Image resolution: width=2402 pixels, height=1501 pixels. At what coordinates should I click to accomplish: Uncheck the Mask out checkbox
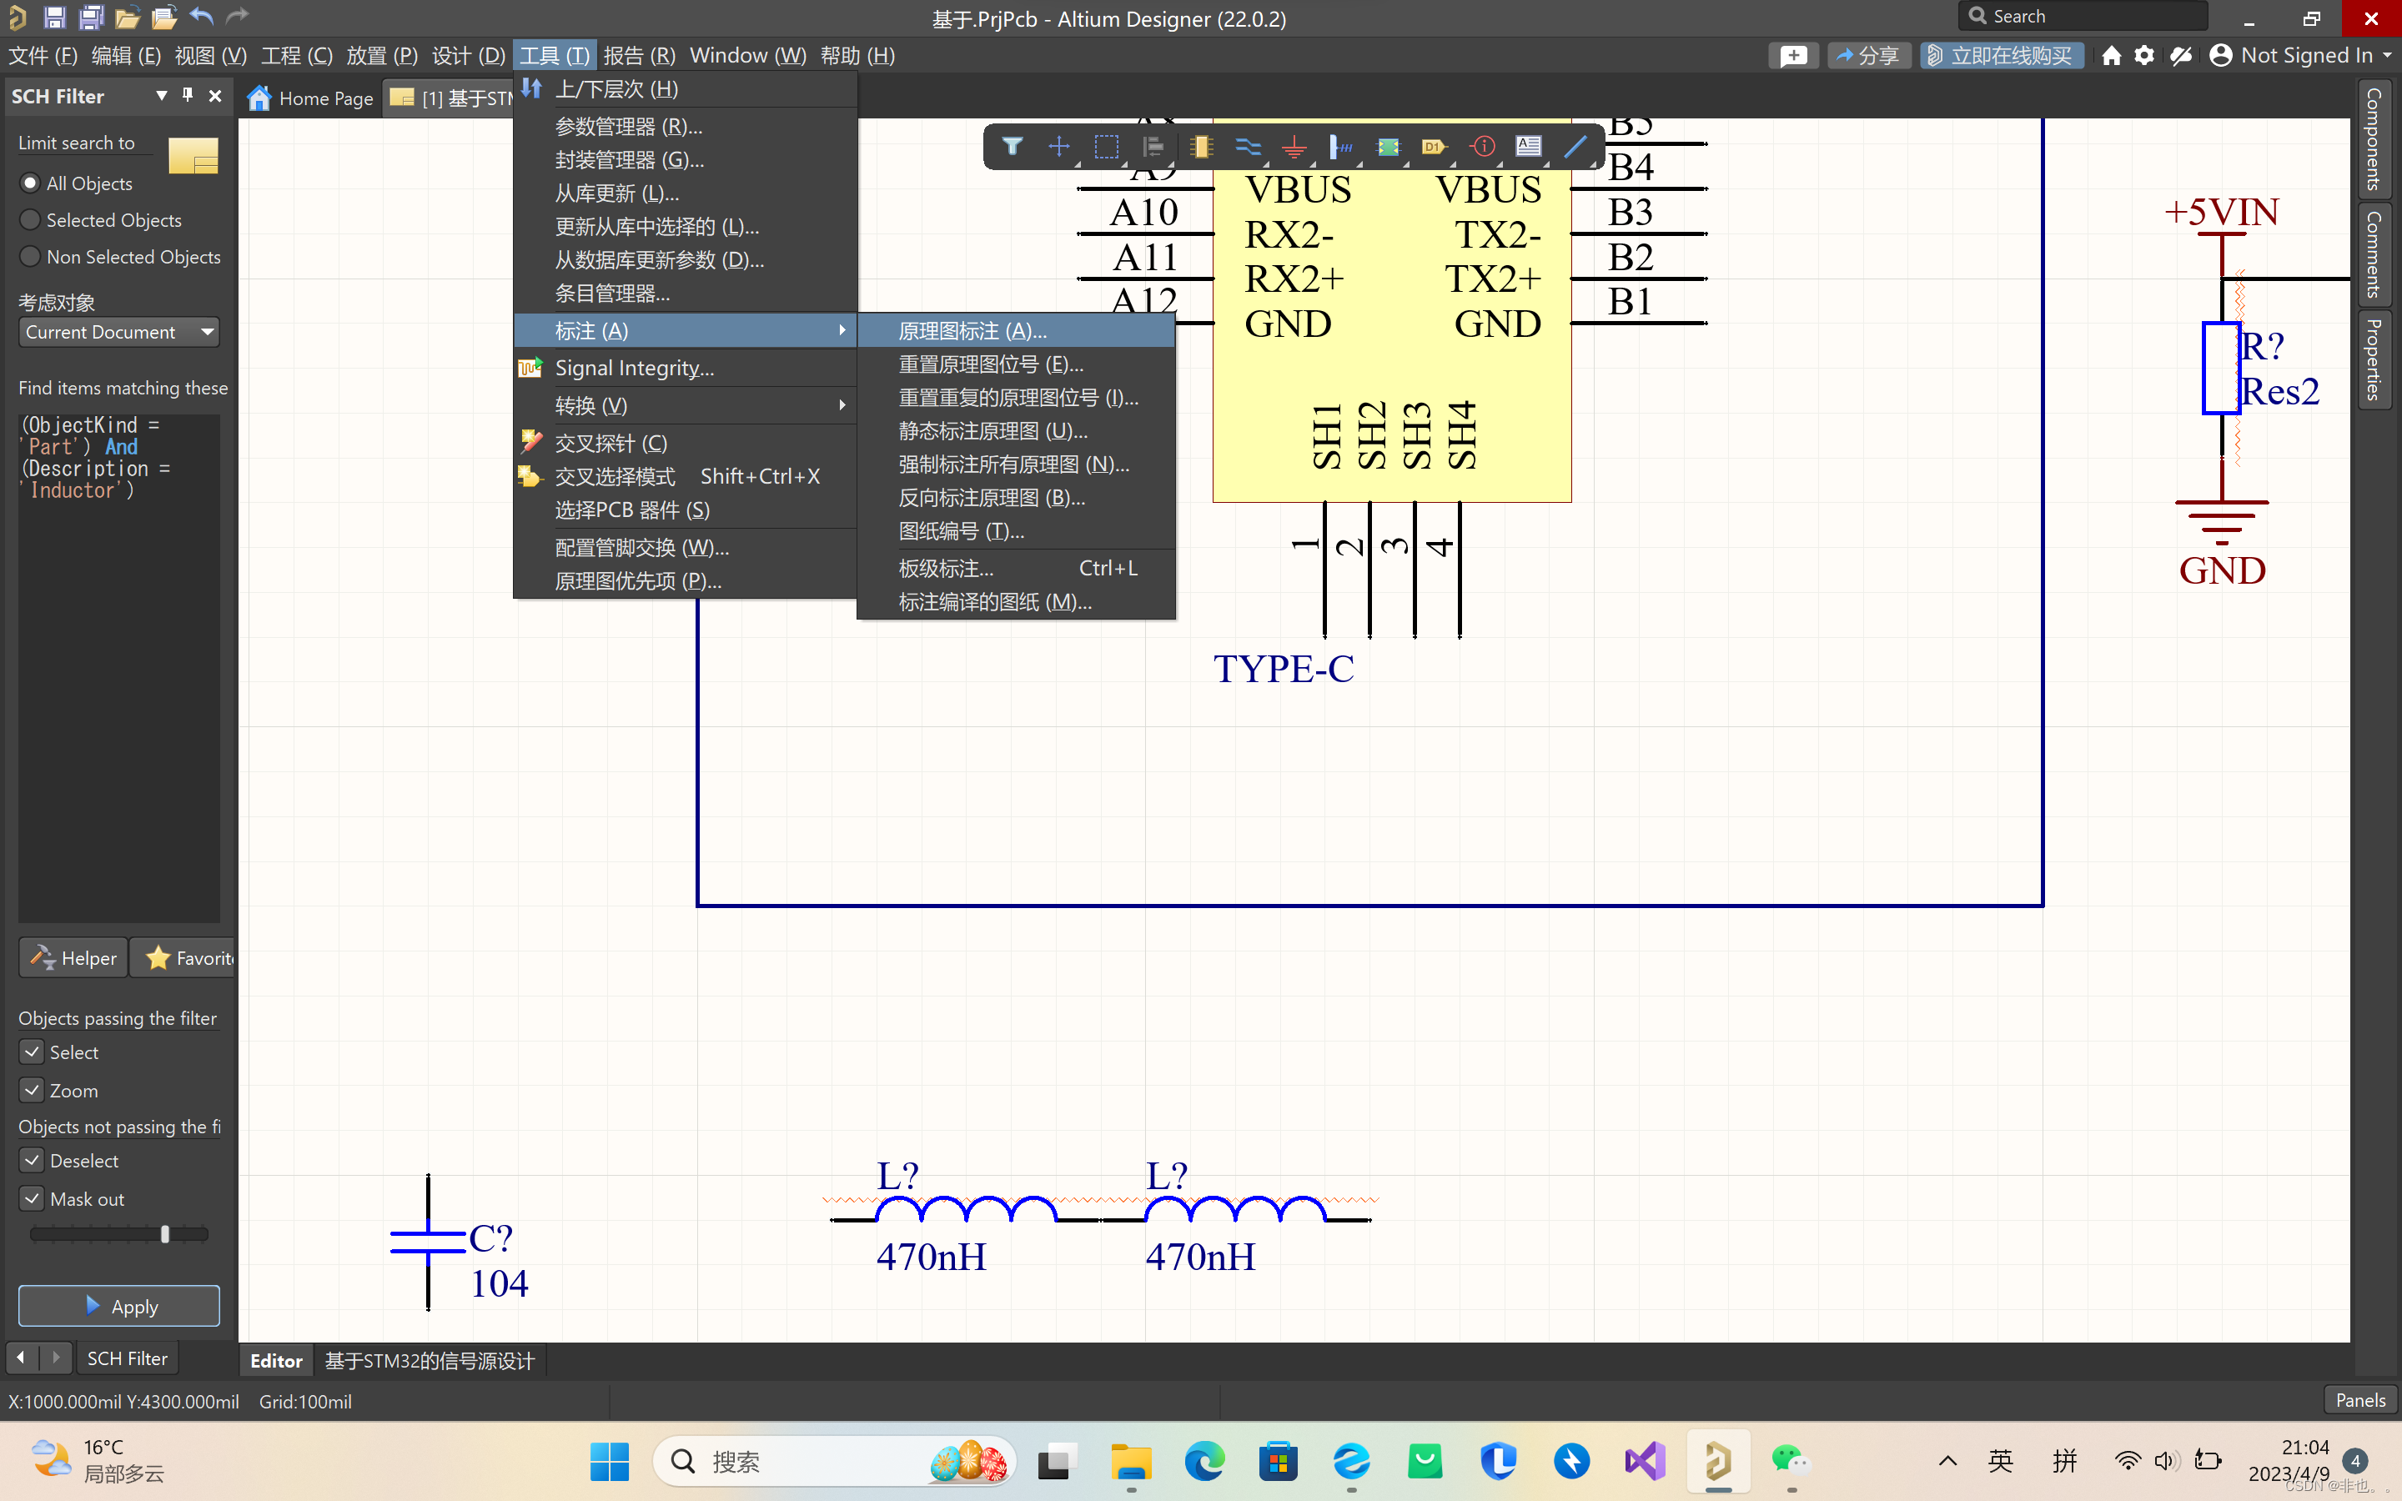[x=33, y=1198]
